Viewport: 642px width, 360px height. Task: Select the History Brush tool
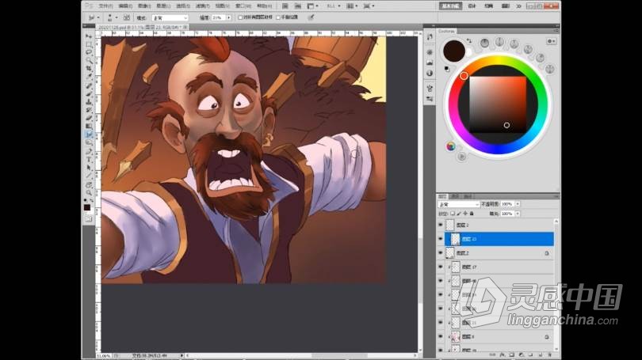[89, 110]
